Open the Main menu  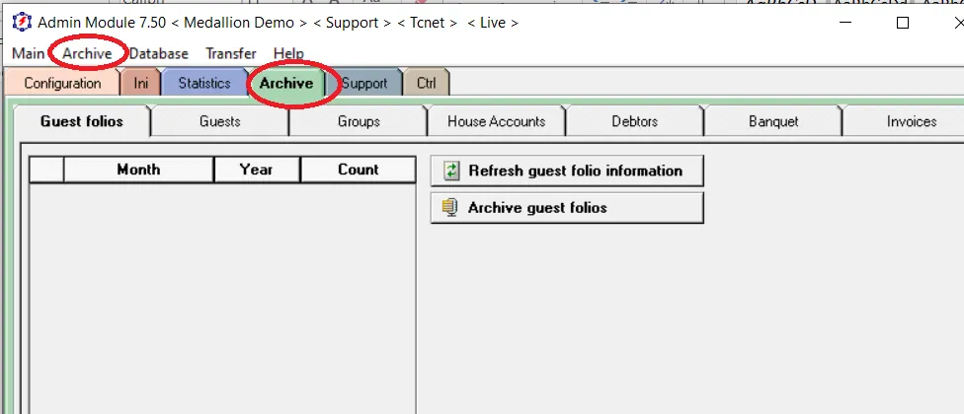click(x=29, y=53)
